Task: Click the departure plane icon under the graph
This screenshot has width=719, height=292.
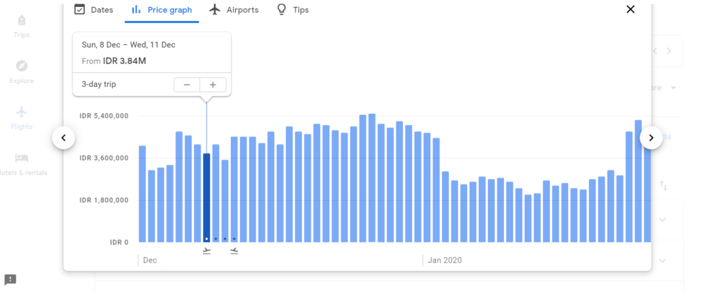Action: (206, 251)
